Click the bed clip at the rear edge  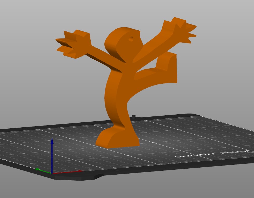click(134, 116)
